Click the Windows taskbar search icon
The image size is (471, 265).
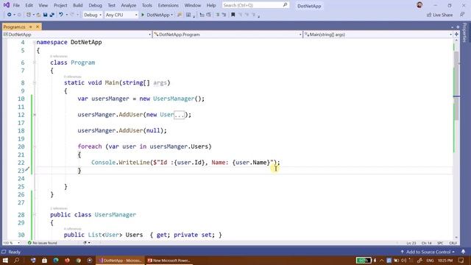16,260
